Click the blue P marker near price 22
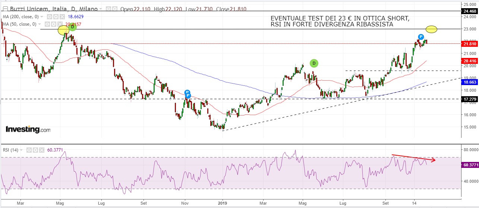Screen dimensions: 479x208 (421, 37)
